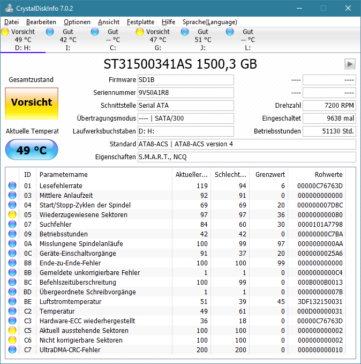Click status orb for row C2 Temperatur

point(12,311)
